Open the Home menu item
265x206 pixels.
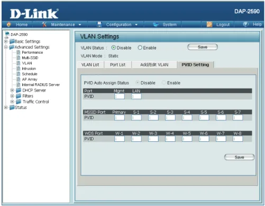[x=22, y=25]
